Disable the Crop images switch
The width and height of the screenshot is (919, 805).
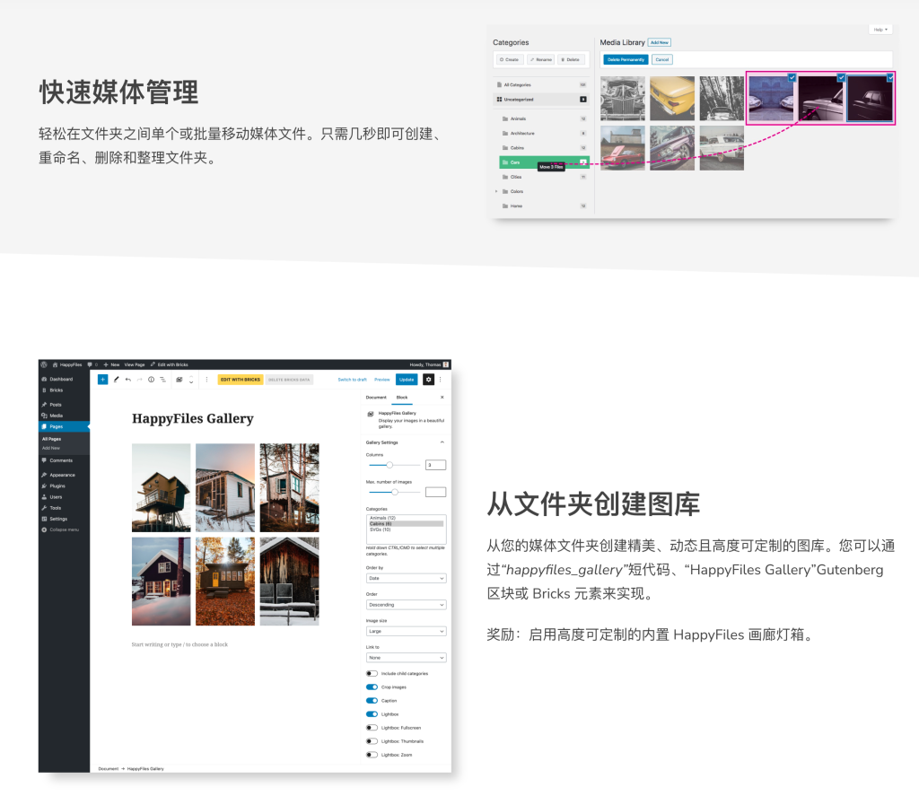pos(372,687)
